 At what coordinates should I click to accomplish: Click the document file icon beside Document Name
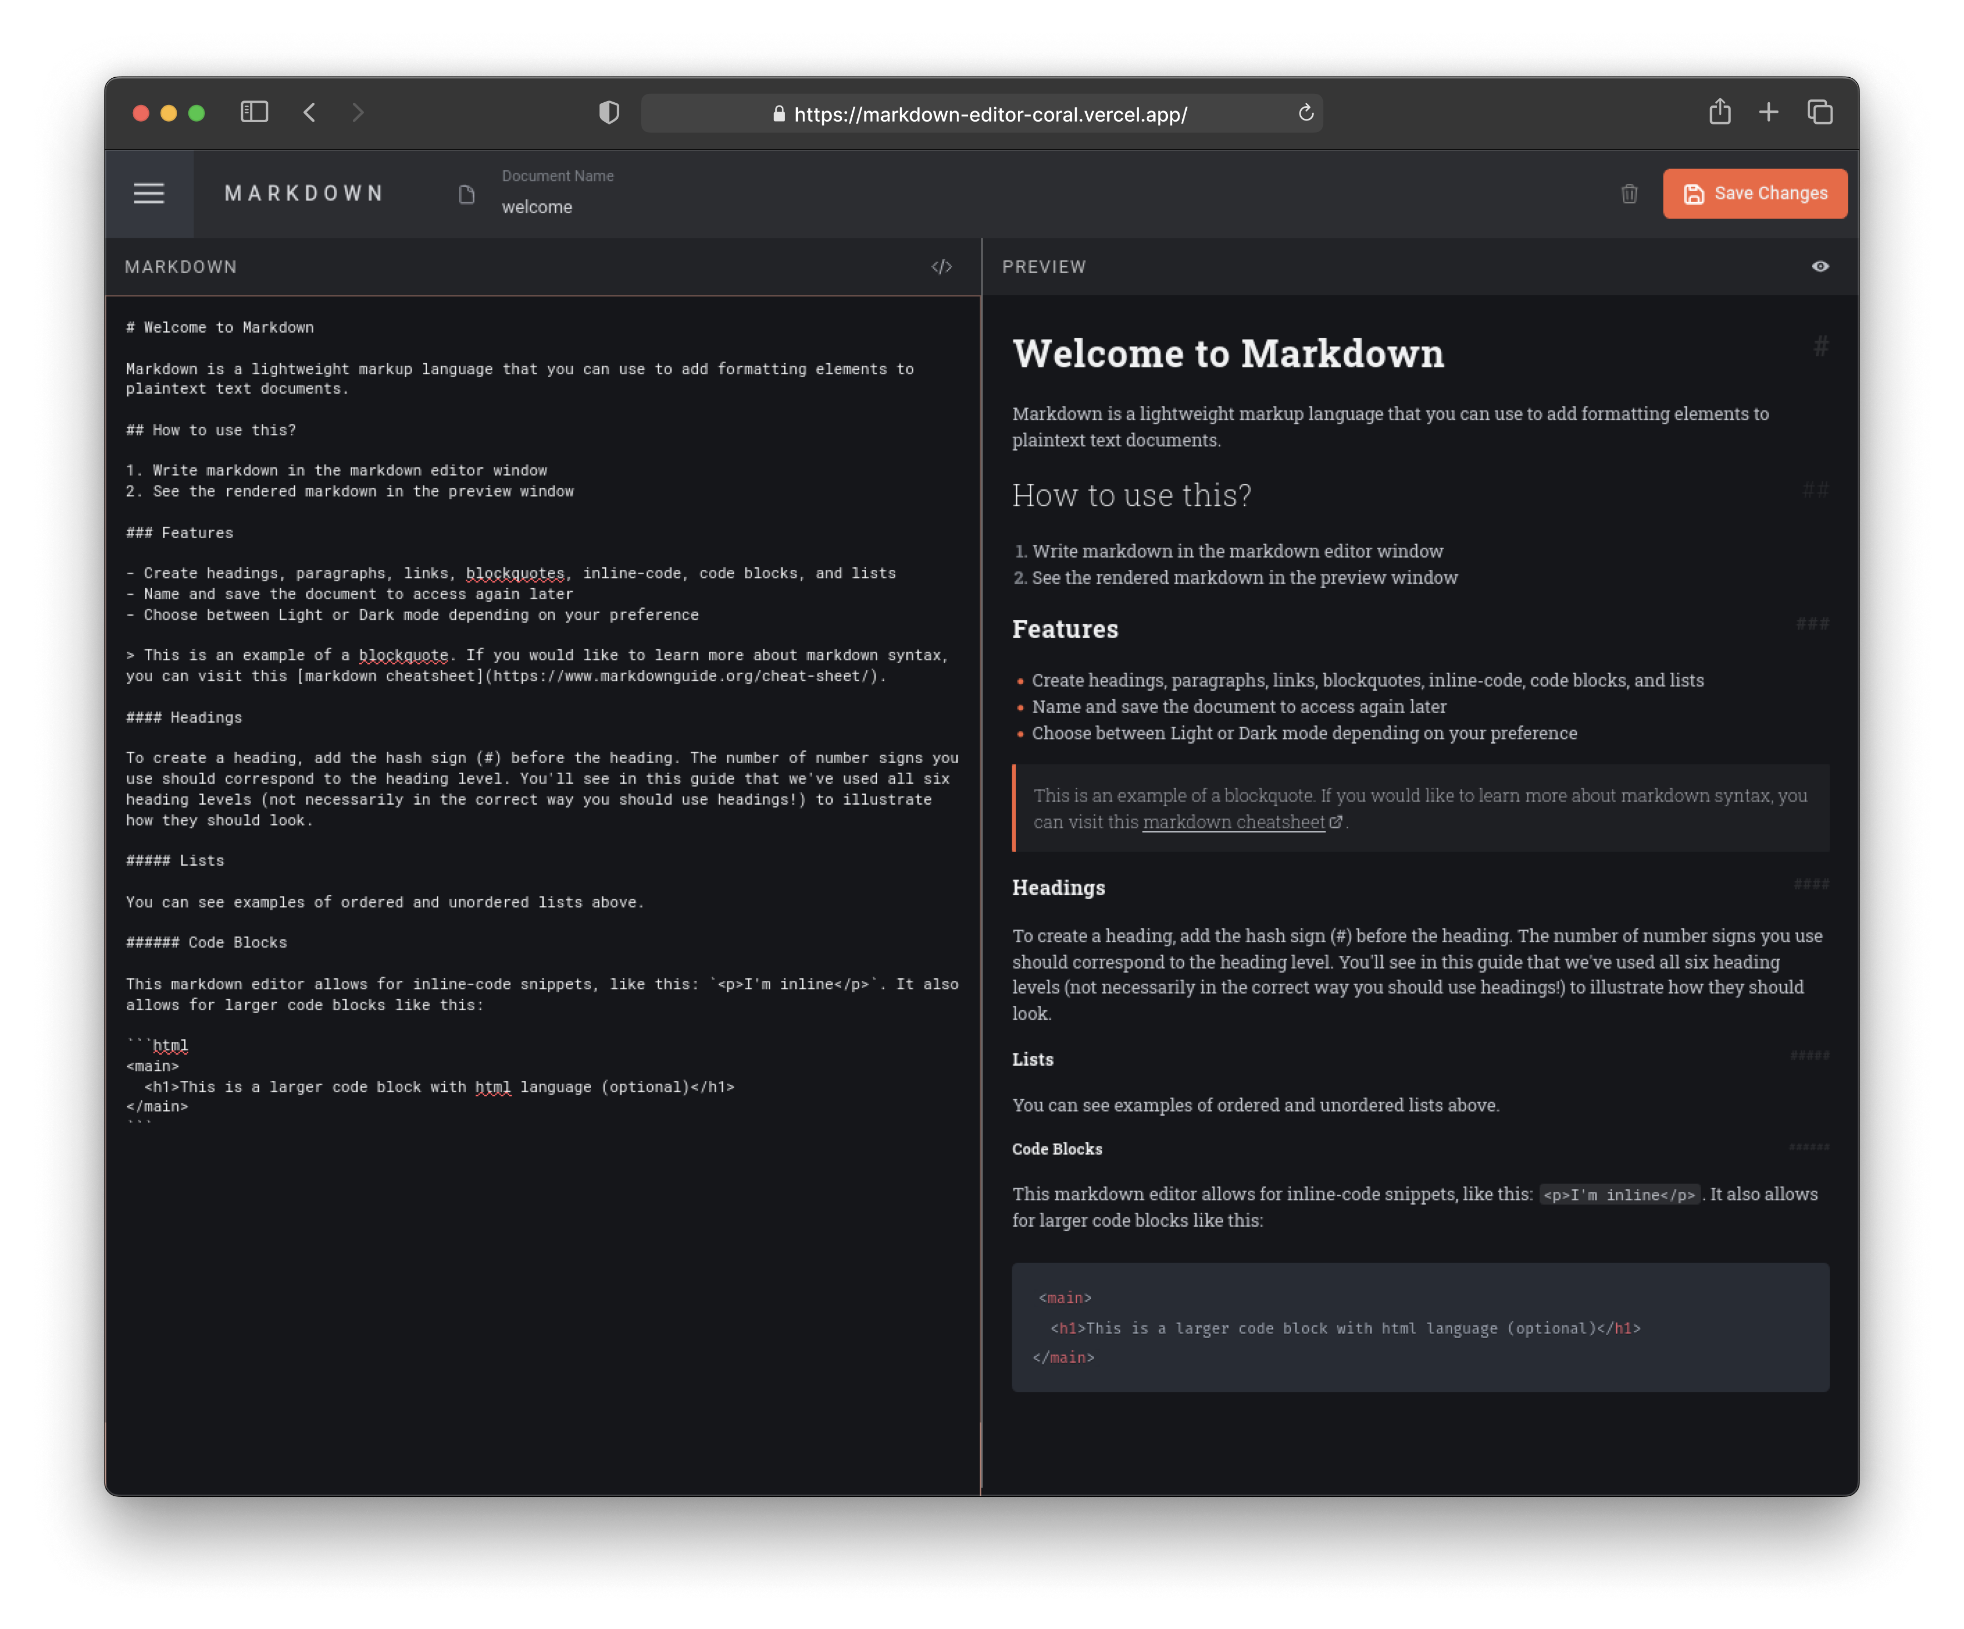click(467, 194)
